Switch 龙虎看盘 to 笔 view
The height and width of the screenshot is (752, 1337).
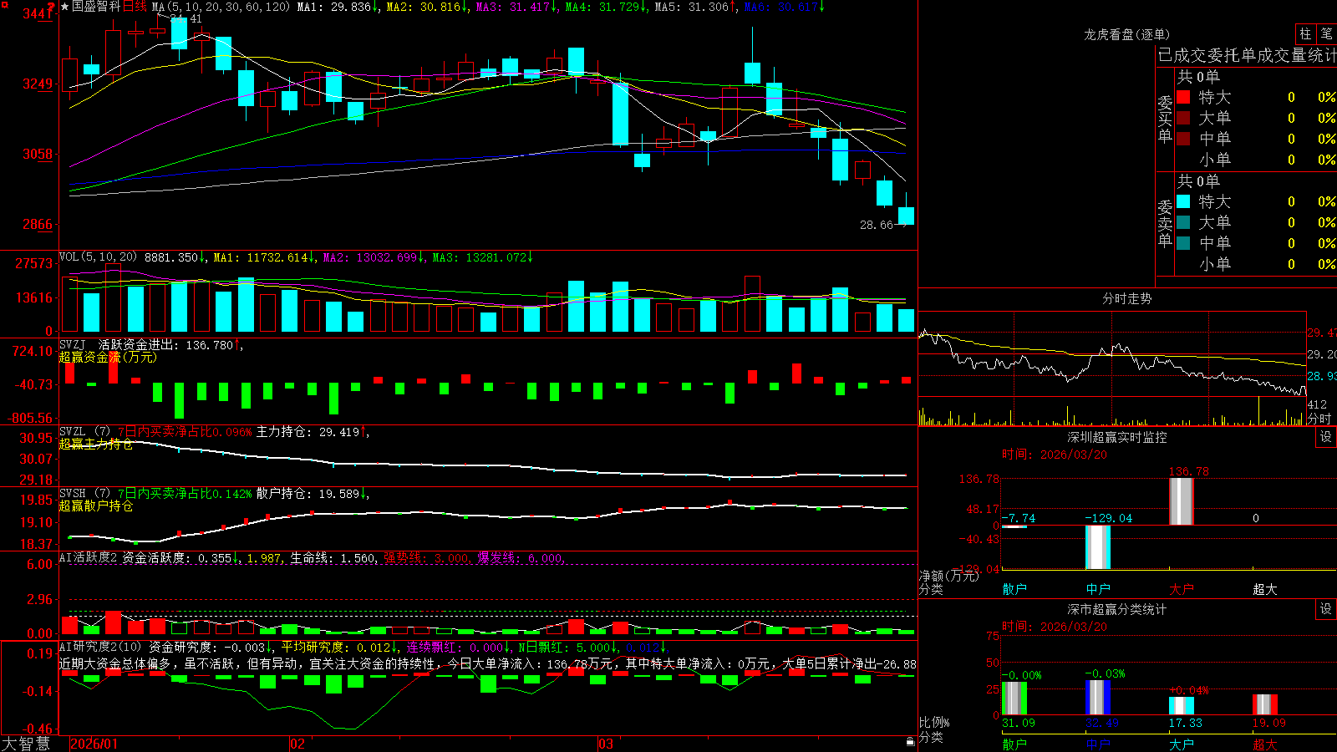point(1326,34)
